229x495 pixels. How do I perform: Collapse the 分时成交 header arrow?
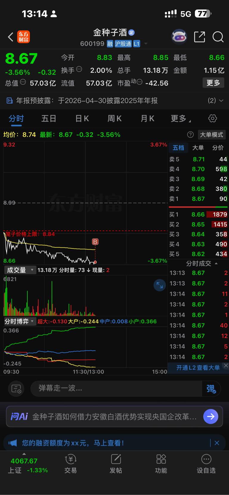pyautogui.click(x=216, y=264)
